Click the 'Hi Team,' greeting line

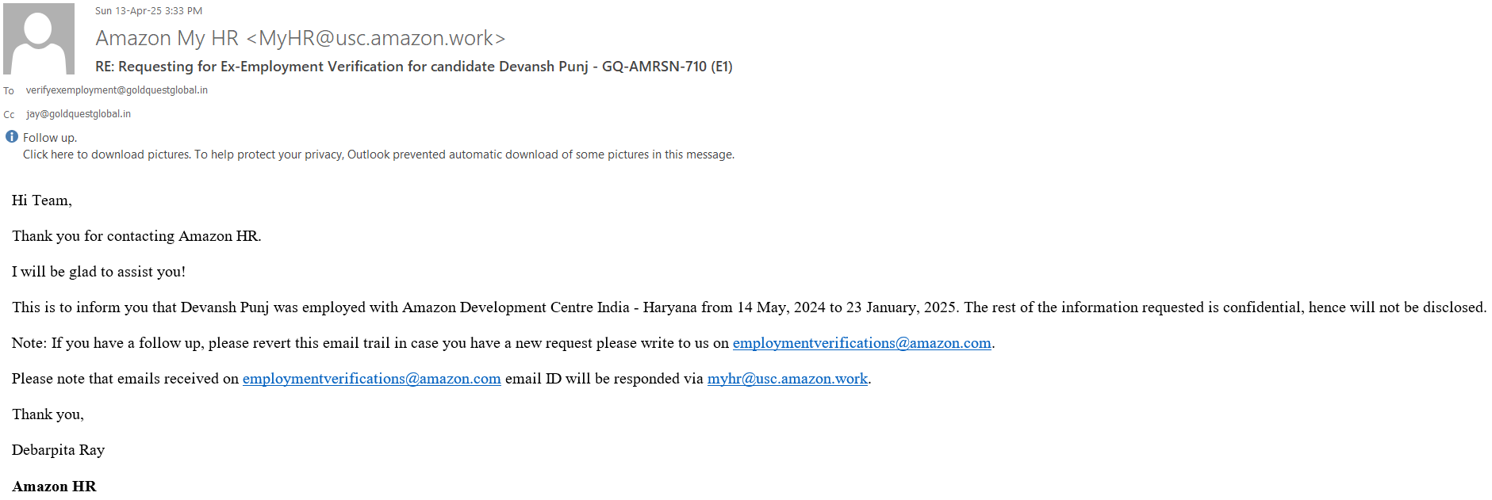coord(42,200)
